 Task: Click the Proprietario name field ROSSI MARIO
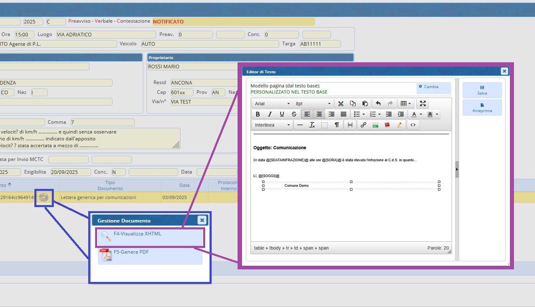tap(193, 67)
